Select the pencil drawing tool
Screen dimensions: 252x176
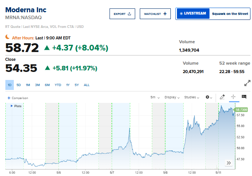(222, 97)
